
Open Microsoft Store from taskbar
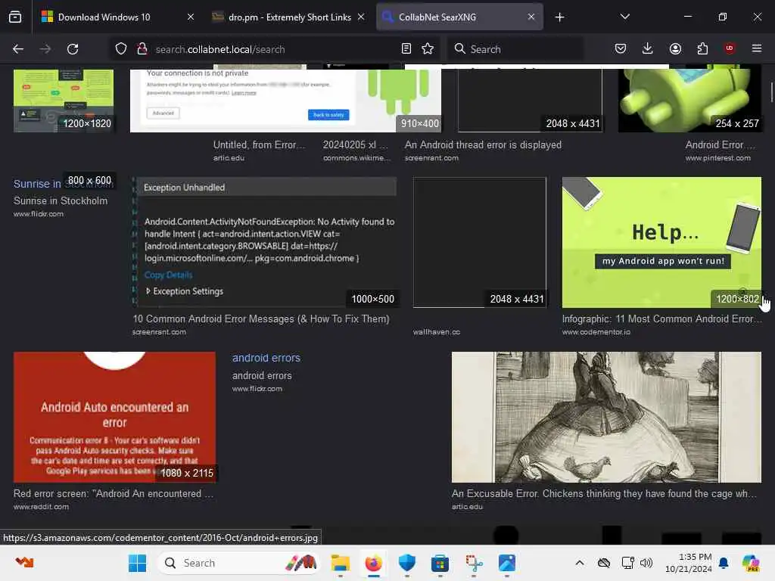440,563
